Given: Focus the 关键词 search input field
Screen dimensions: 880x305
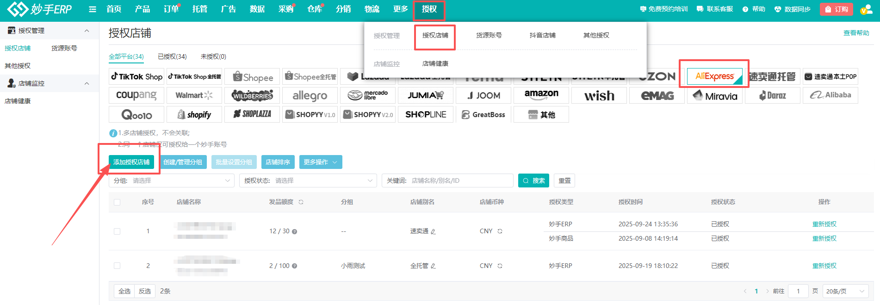Looking at the screenshot, I should point(459,181).
